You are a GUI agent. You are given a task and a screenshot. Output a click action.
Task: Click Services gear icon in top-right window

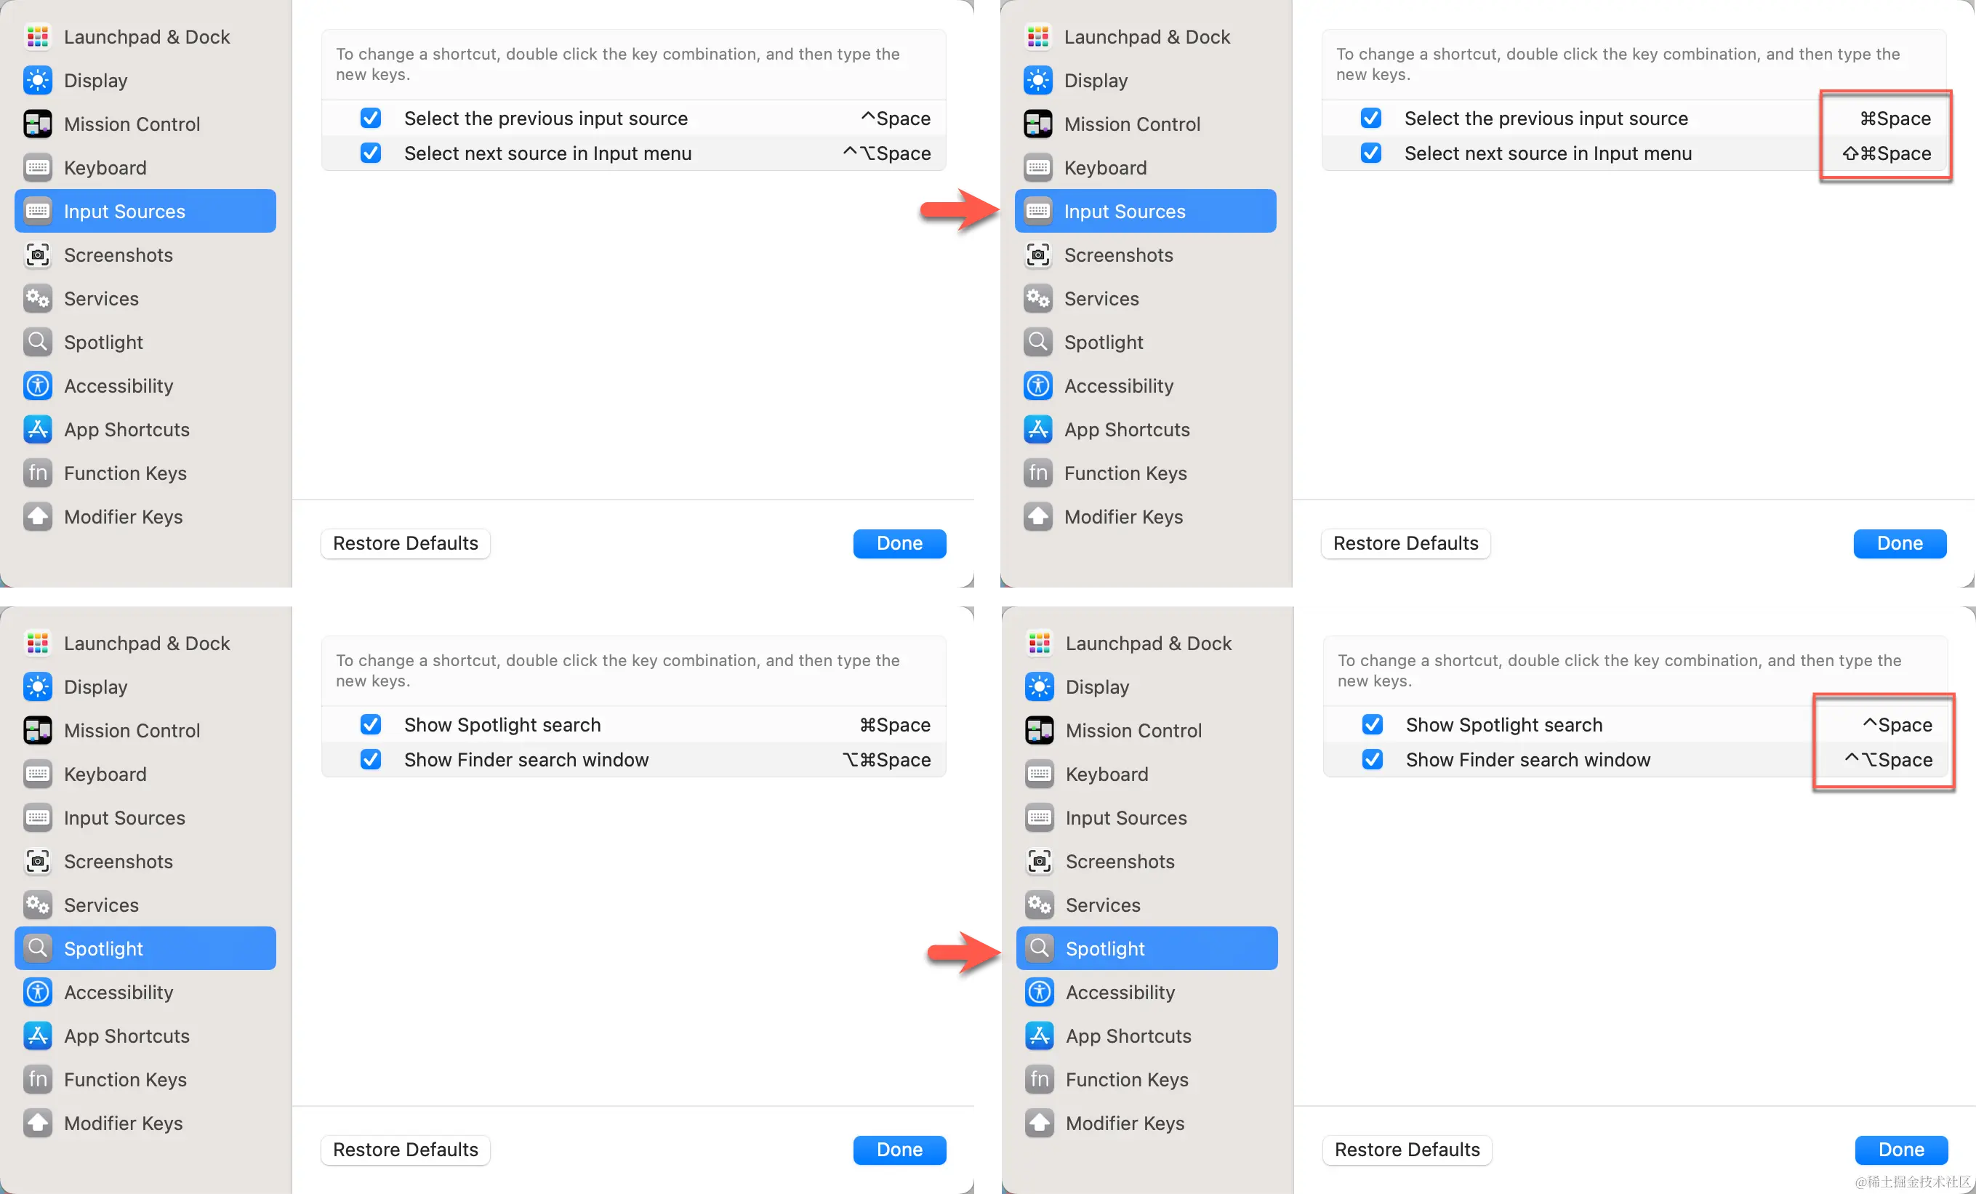coord(1037,298)
